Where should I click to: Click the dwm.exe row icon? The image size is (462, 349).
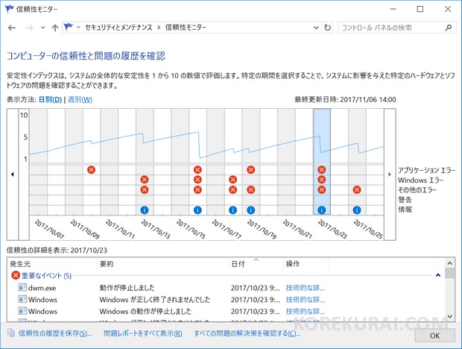22,287
